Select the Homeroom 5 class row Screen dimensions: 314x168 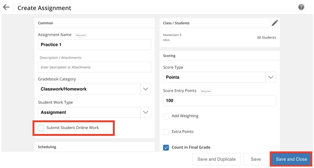coord(172,37)
